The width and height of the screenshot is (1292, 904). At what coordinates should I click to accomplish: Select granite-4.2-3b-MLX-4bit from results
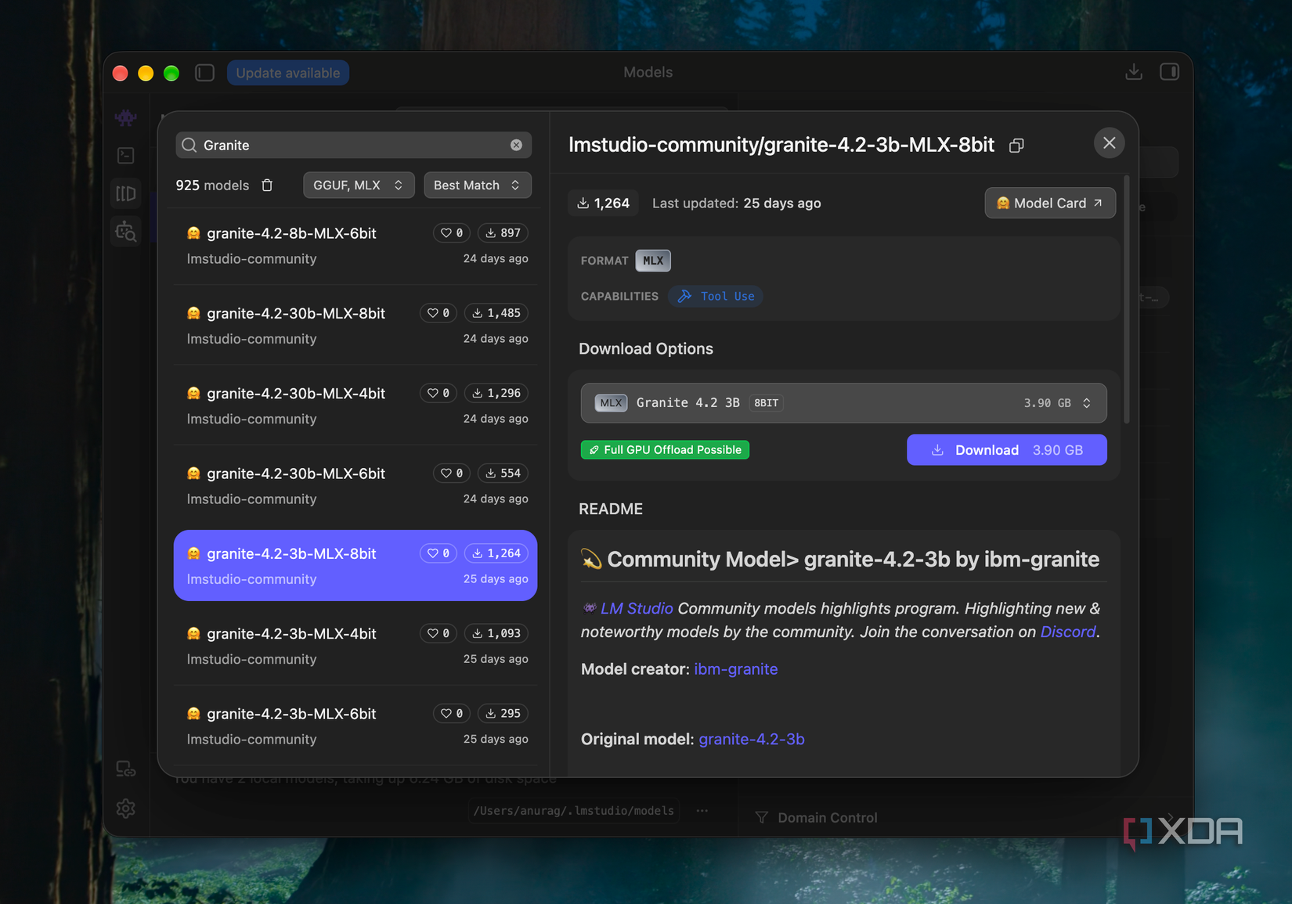coord(355,646)
